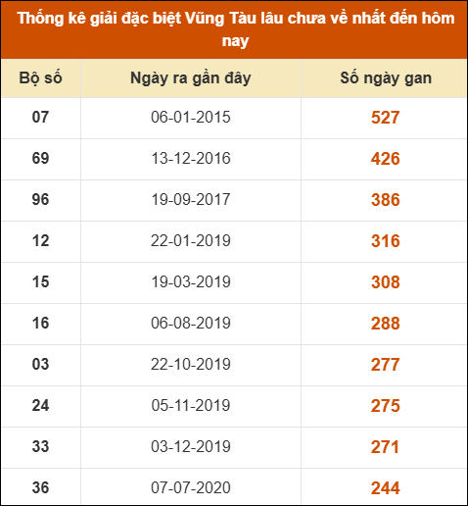This screenshot has height=506, width=468.
Task: Click the gan value 527
Action: pos(386,118)
